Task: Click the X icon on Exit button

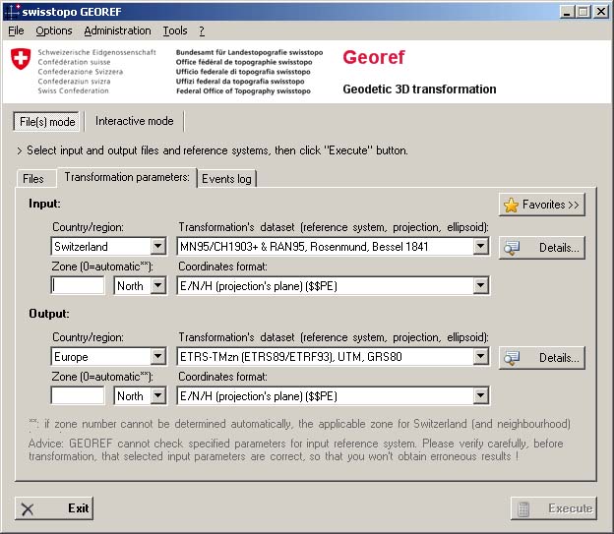Action: pos(28,509)
